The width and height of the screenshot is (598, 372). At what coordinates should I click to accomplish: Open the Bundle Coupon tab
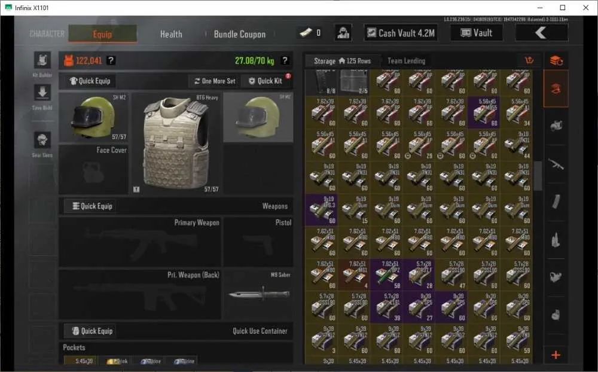pos(240,34)
